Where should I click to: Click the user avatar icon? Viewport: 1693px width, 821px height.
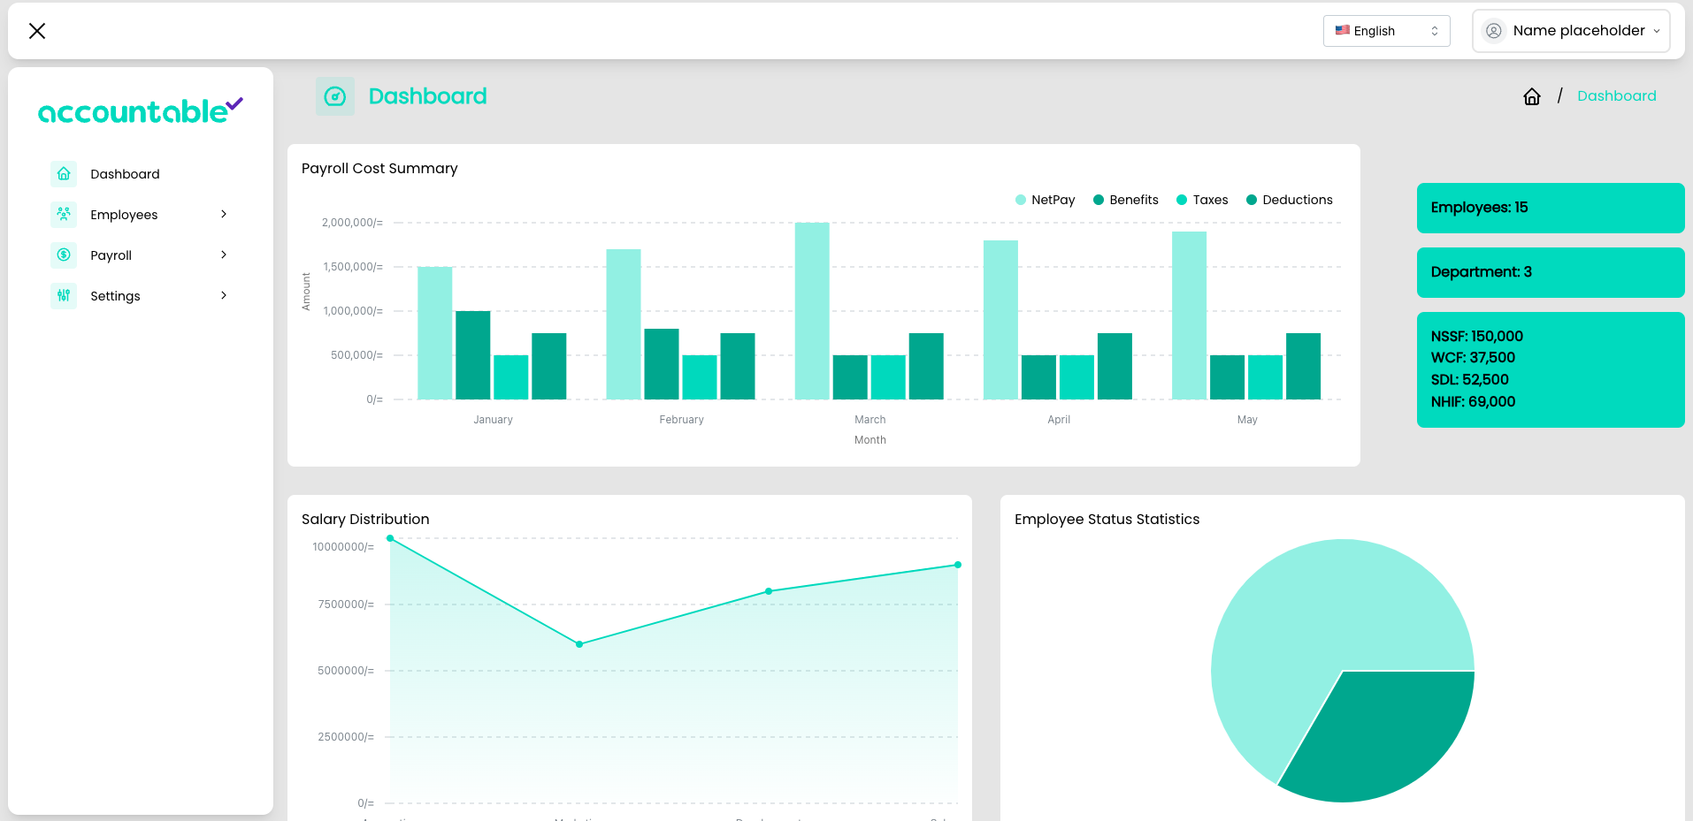[1494, 31]
